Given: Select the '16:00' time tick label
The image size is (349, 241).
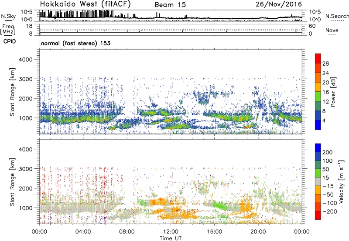Looking at the screenshot, I should (x=214, y=232).
